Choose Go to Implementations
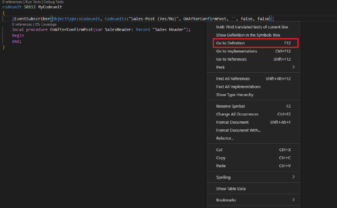337x208 pixels. pos(236,51)
